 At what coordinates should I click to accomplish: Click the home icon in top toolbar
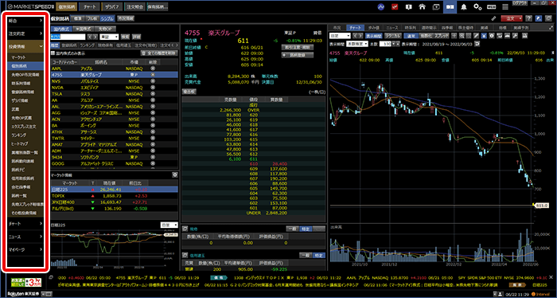click(422, 6)
